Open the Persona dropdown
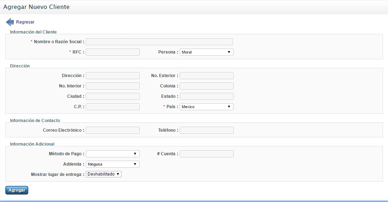 coord(206,52)
